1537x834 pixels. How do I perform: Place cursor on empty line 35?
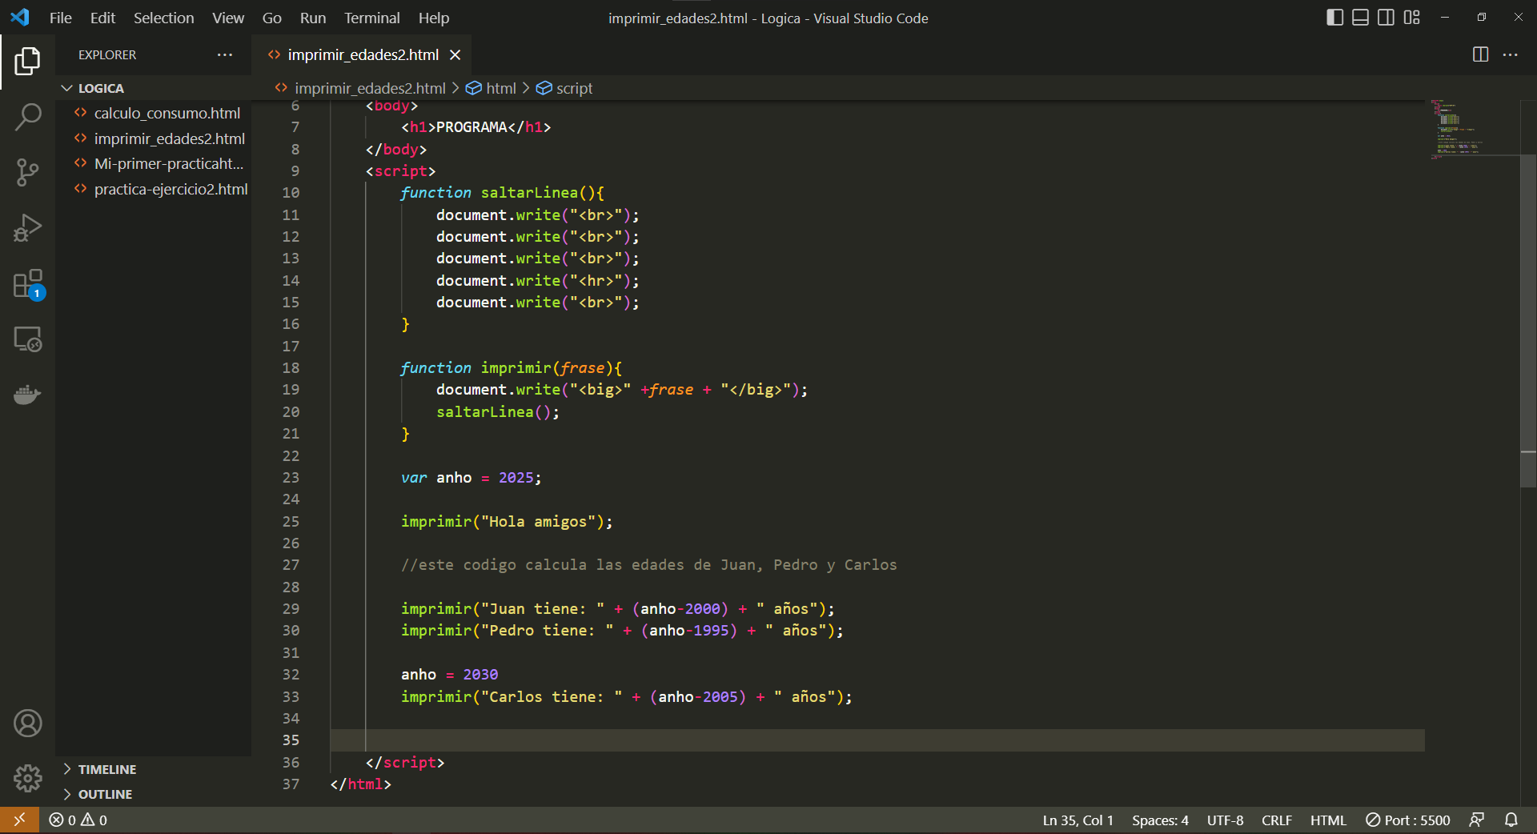tap(877, 740)
